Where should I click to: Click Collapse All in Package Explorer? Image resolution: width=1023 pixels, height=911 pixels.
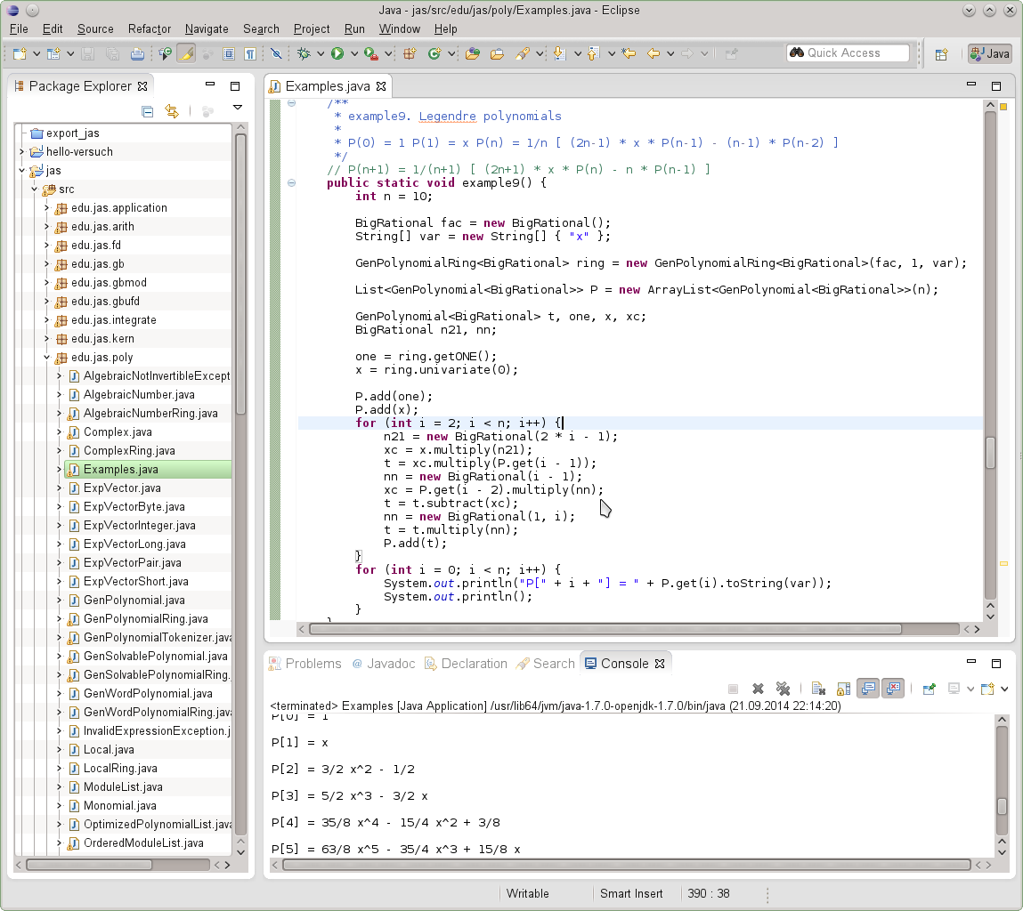[x=148, y=111]
